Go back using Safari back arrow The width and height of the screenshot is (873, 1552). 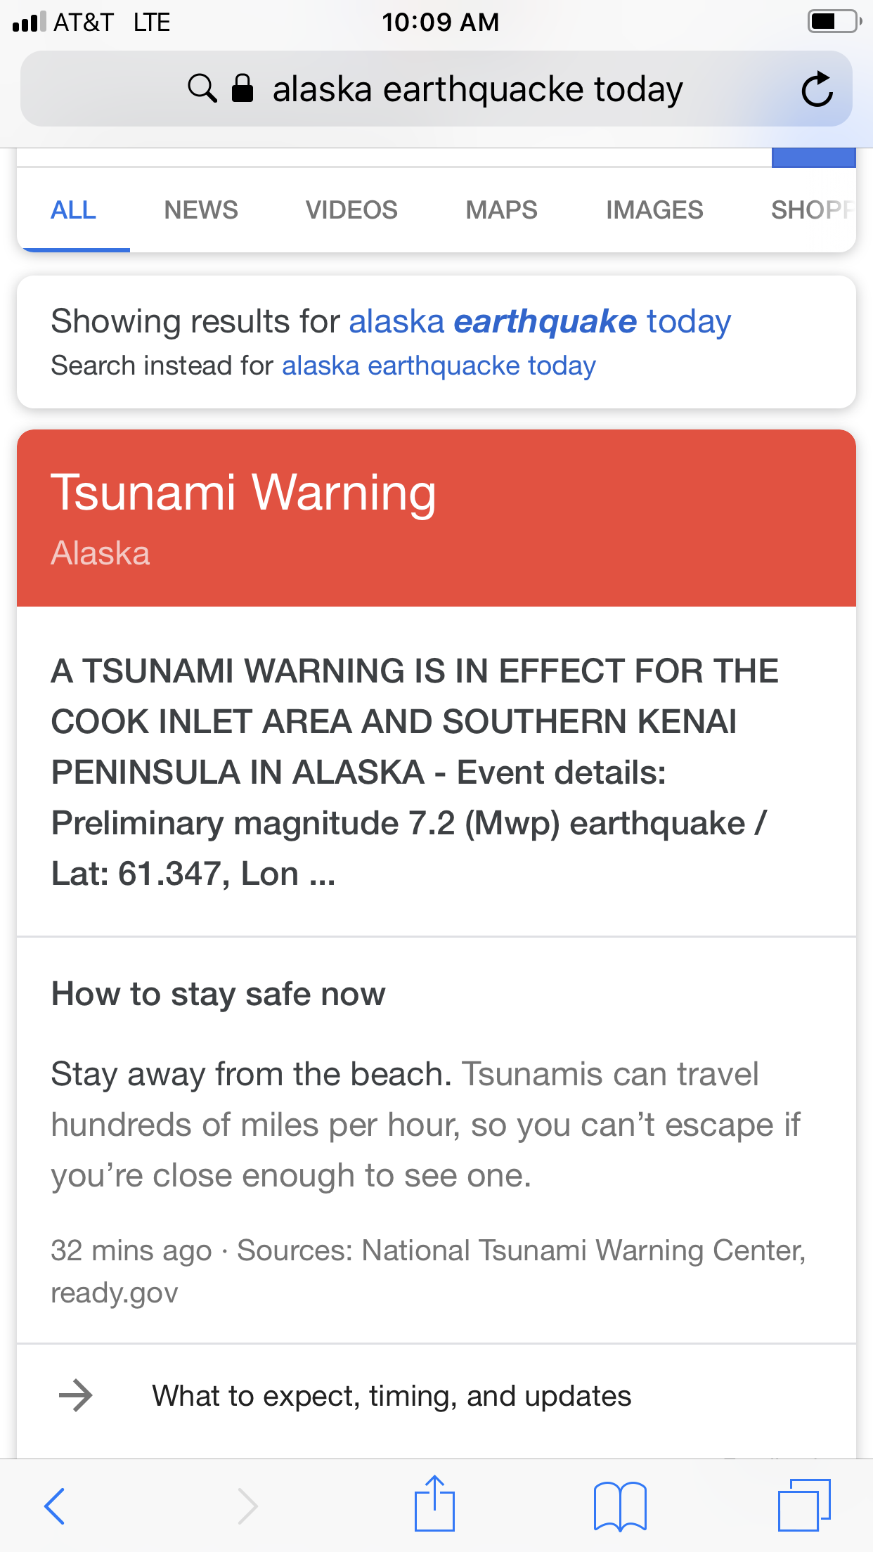click(55, 1506)
